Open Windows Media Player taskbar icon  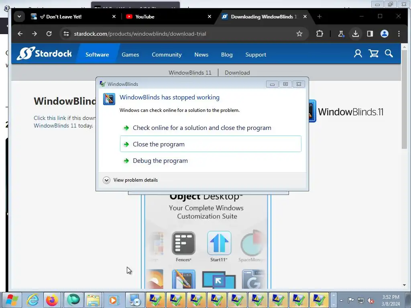tap(114, 300)
